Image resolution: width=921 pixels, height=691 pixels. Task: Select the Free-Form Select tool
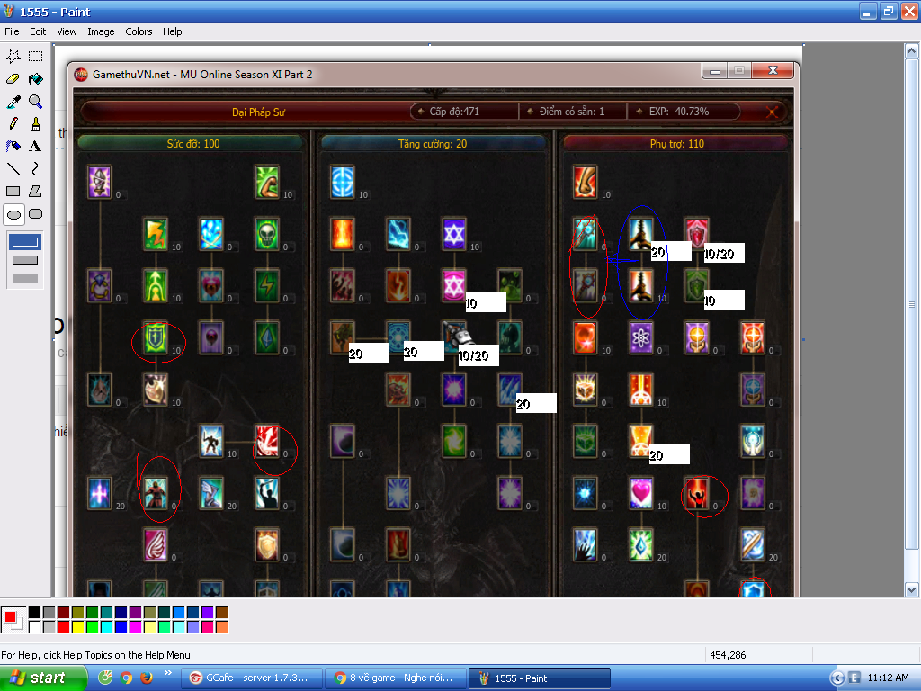click(13, 57)
